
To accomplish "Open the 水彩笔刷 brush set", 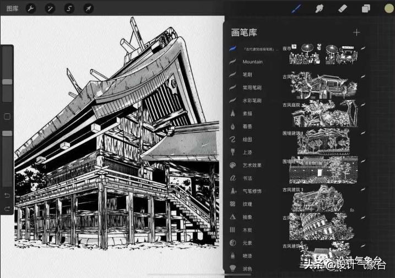I will pos(253,101).
